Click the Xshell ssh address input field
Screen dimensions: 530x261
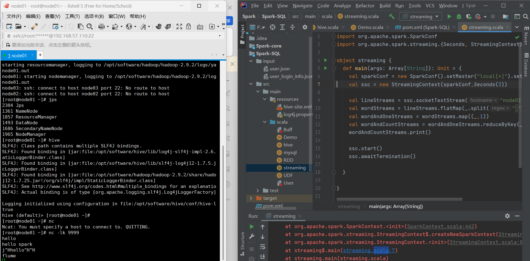[113, 36]
